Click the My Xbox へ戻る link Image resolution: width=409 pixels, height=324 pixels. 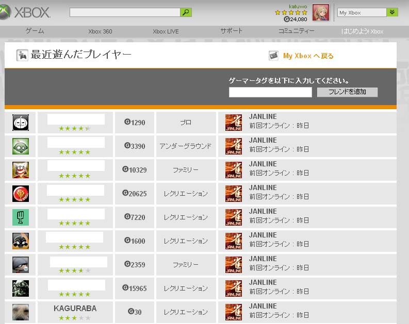pos(308,56)
